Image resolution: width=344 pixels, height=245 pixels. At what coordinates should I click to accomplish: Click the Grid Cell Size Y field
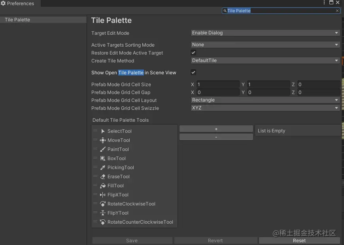[268, 85]
